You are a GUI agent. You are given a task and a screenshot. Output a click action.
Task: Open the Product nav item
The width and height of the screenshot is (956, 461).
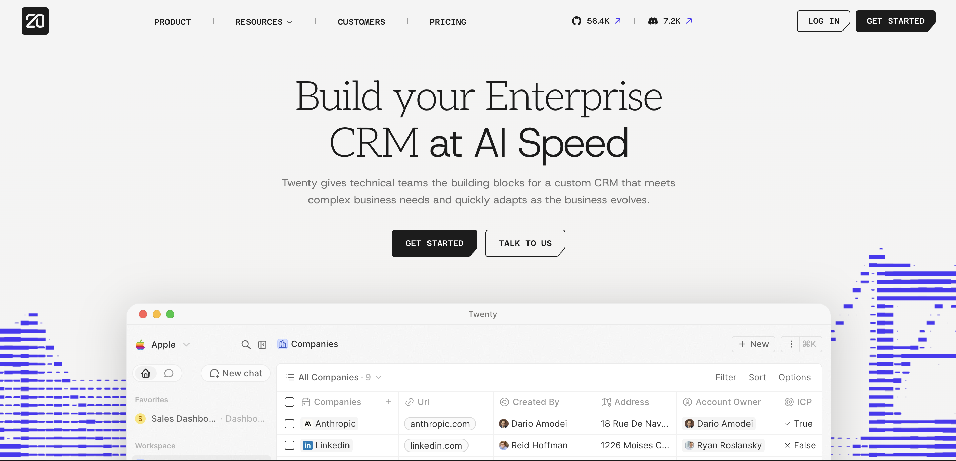(x=173, y=22)
